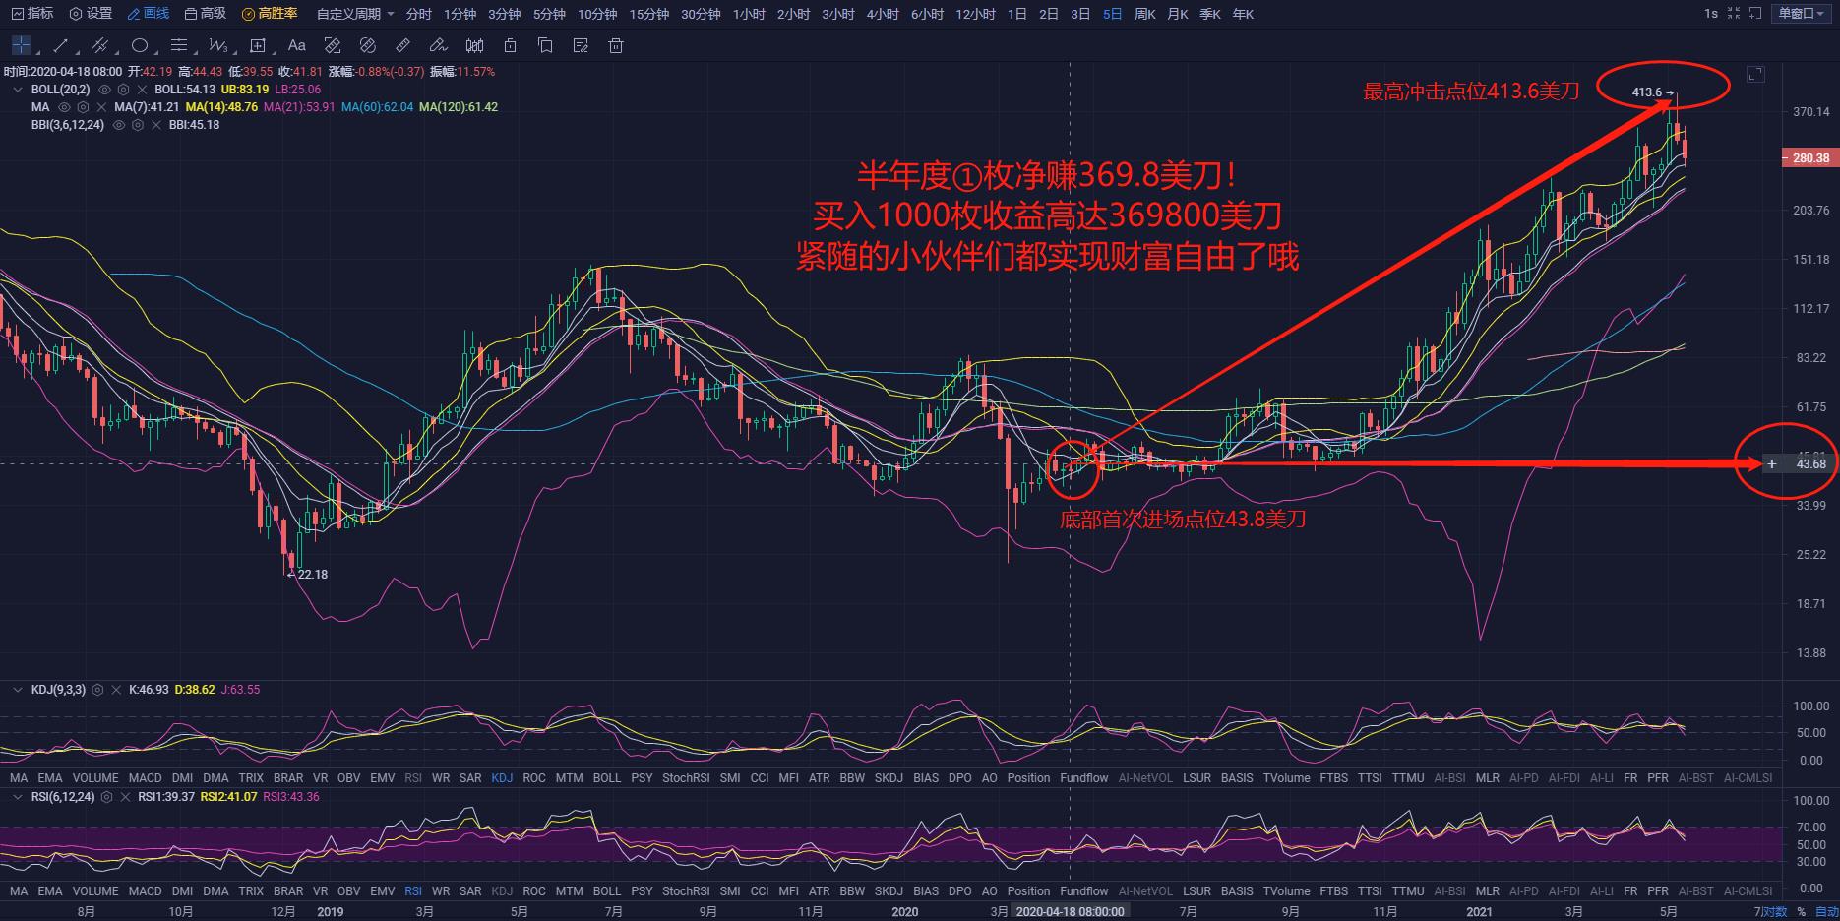Screen dimensions: 1840x921
Task: Delete all drawings with trash icon
Action: [x=616, y=45]
